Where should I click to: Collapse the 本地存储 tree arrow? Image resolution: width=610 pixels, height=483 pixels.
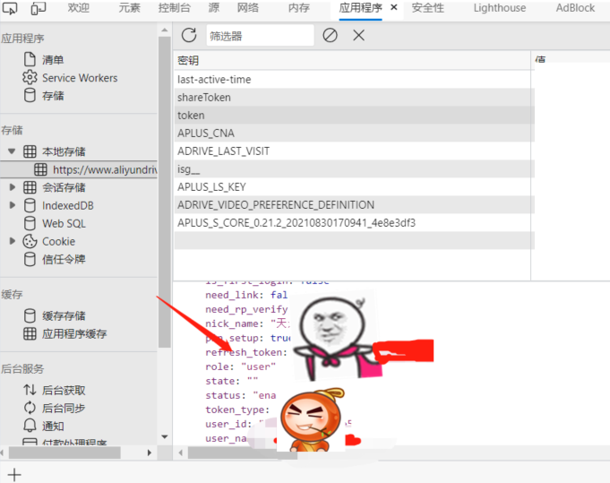coord(12,151)
